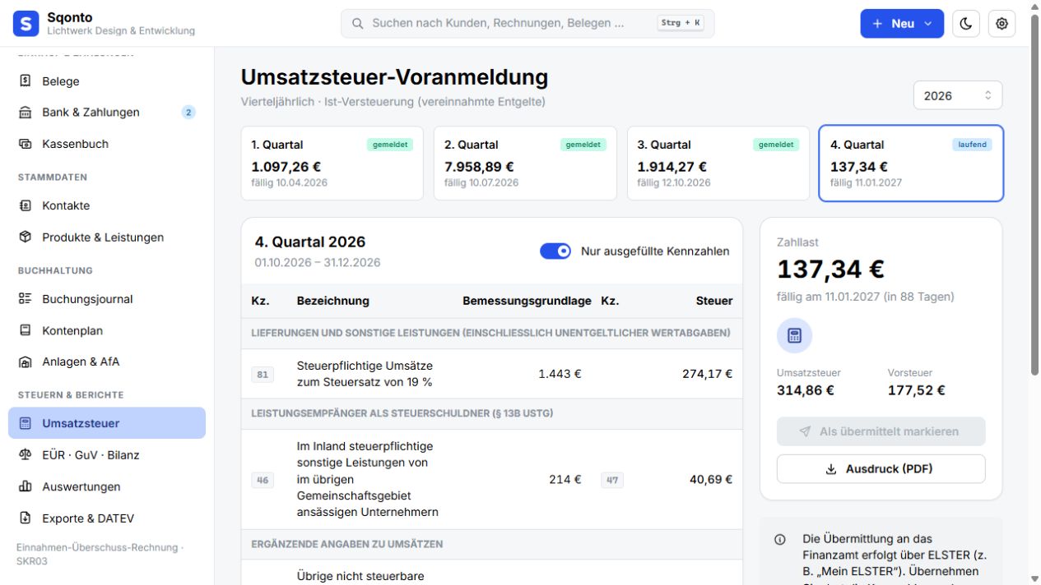Click the Kz. 46 code badge
The image size is (1041, 585).
pos(263,480)
